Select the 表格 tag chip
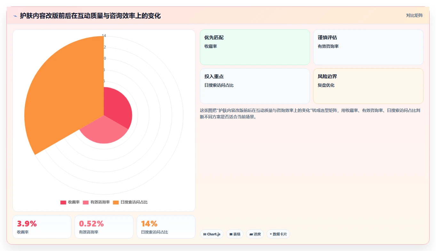This screenshot has width=436, height=251. pyautogui.click(x=235, y=234)
